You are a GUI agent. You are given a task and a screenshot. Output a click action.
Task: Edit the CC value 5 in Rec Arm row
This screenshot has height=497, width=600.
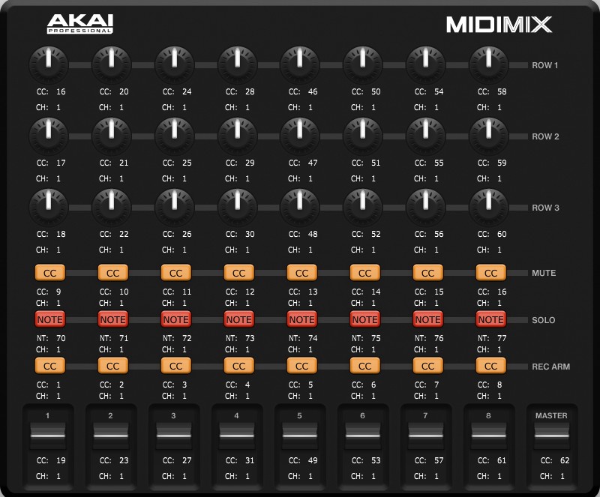310,385
